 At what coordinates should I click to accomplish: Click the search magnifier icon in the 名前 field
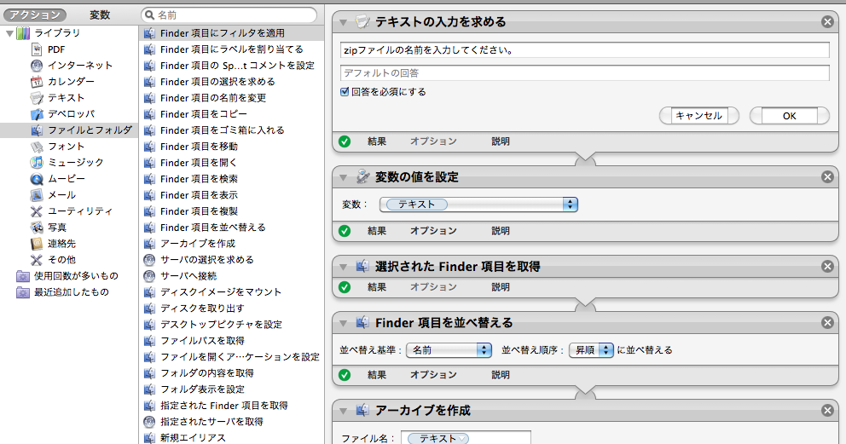(x=149, y=15)
